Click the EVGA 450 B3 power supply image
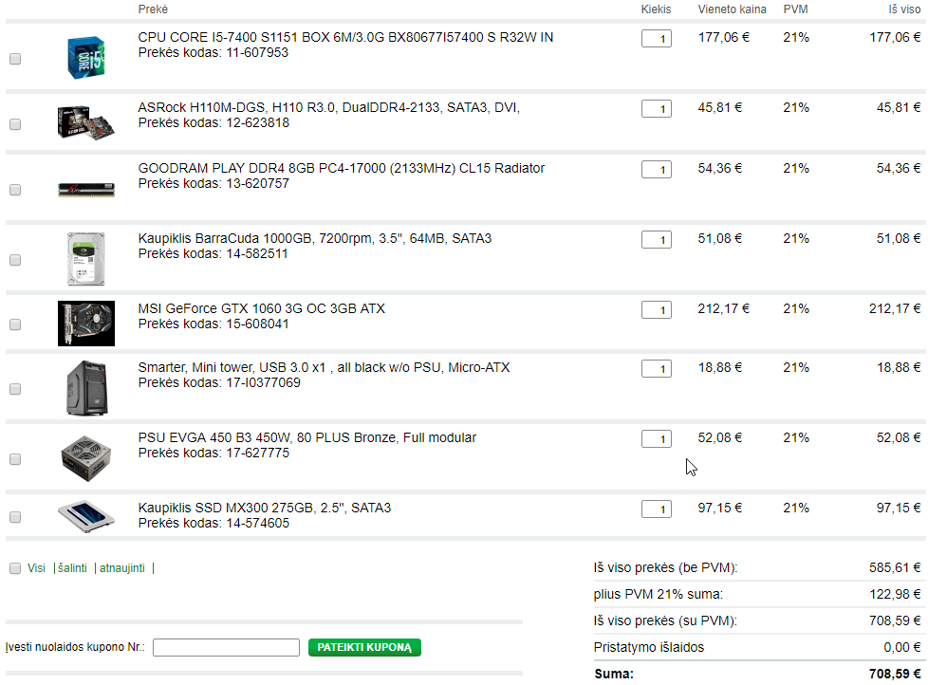Image resolution: width=928 pixels, height=685 pixels. click(x=86, y=458)
